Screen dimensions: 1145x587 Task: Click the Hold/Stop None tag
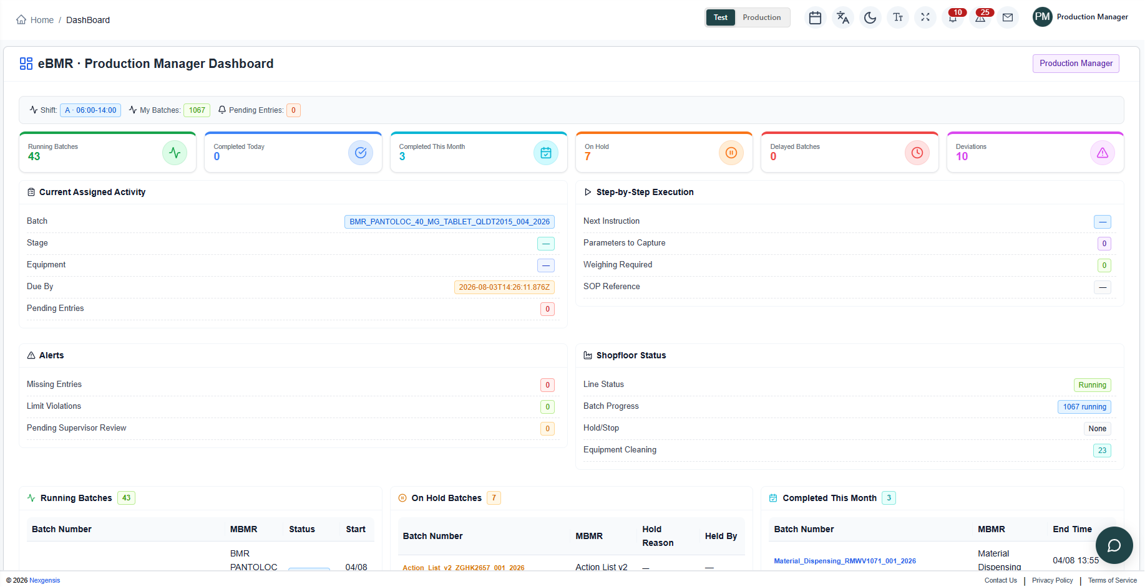point(1097,429)
